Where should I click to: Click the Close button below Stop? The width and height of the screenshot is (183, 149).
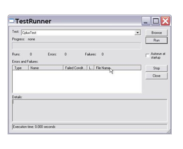(x=157, y=76)
